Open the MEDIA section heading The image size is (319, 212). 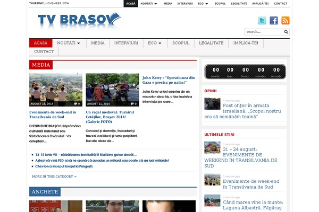click(x=41, y=65)
